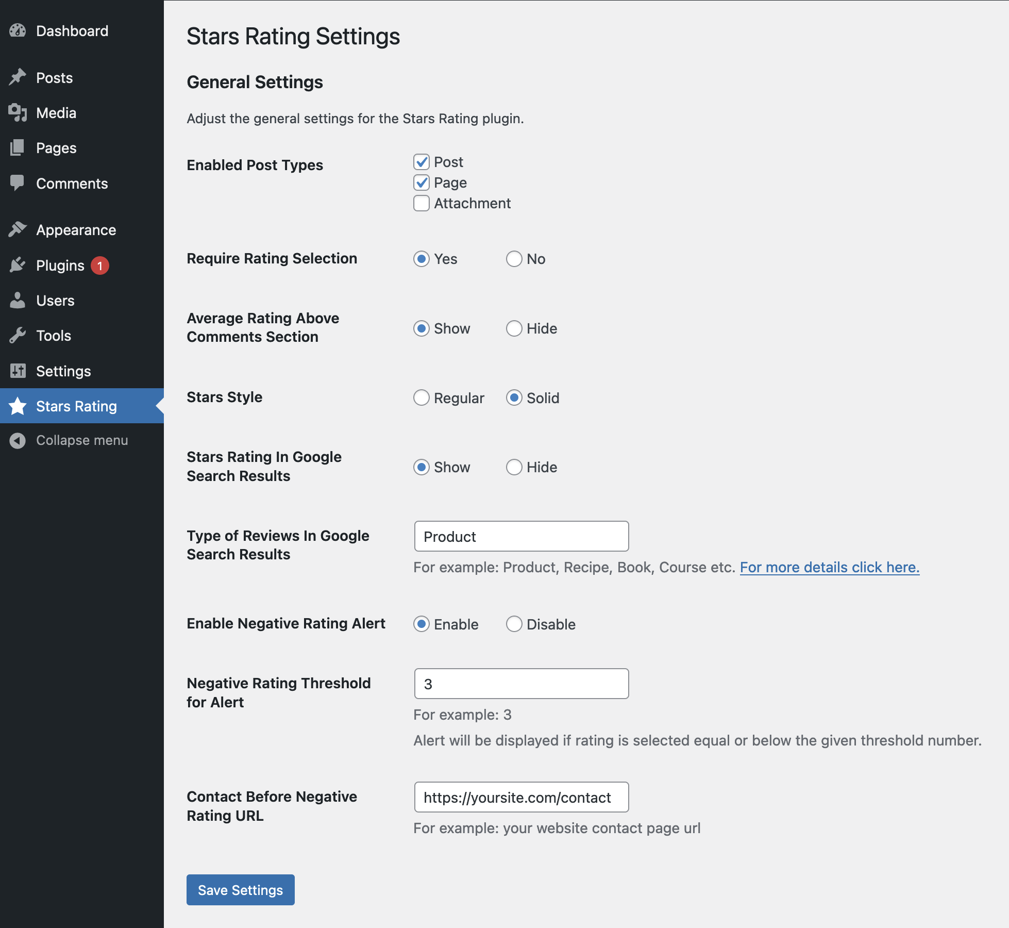Viewport: 1009px width, 928px height.
Task: Select Show for Average Rating Above Comments
Action: tap(422, 328)
